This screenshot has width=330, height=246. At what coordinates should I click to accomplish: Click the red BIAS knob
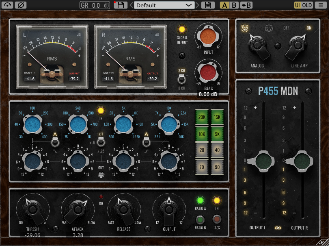[x=208, y=72]
